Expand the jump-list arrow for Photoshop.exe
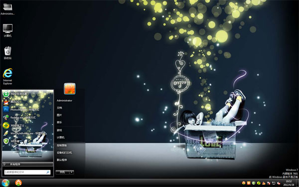The height and width of the screenshot is (187, 299). tap(50, 110)
